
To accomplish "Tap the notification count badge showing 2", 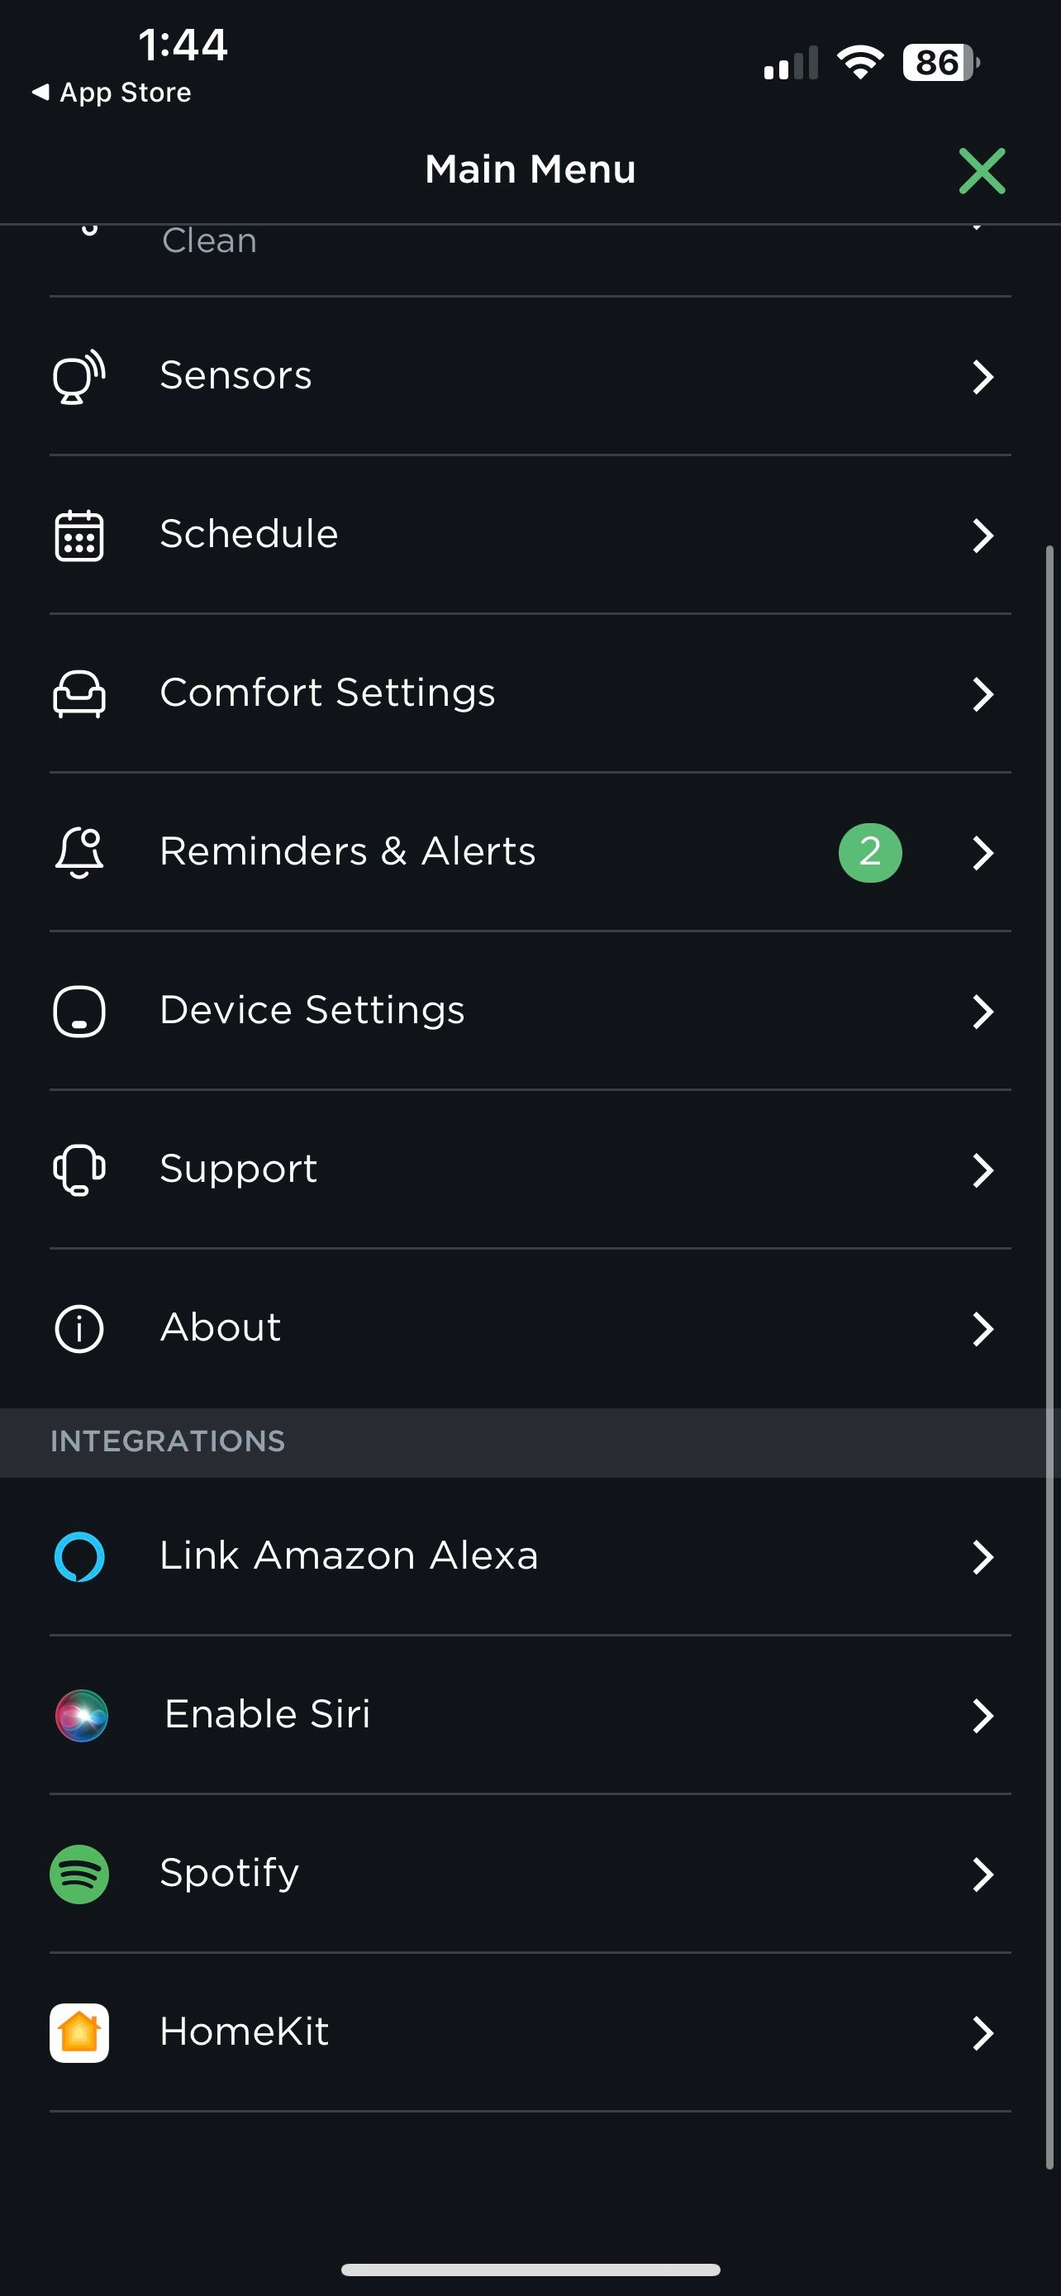I will (x=870, y=852).
